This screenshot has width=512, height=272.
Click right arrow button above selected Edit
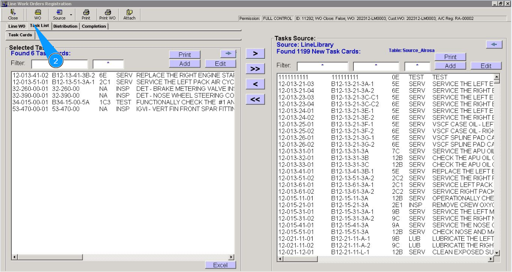(228, 54)
